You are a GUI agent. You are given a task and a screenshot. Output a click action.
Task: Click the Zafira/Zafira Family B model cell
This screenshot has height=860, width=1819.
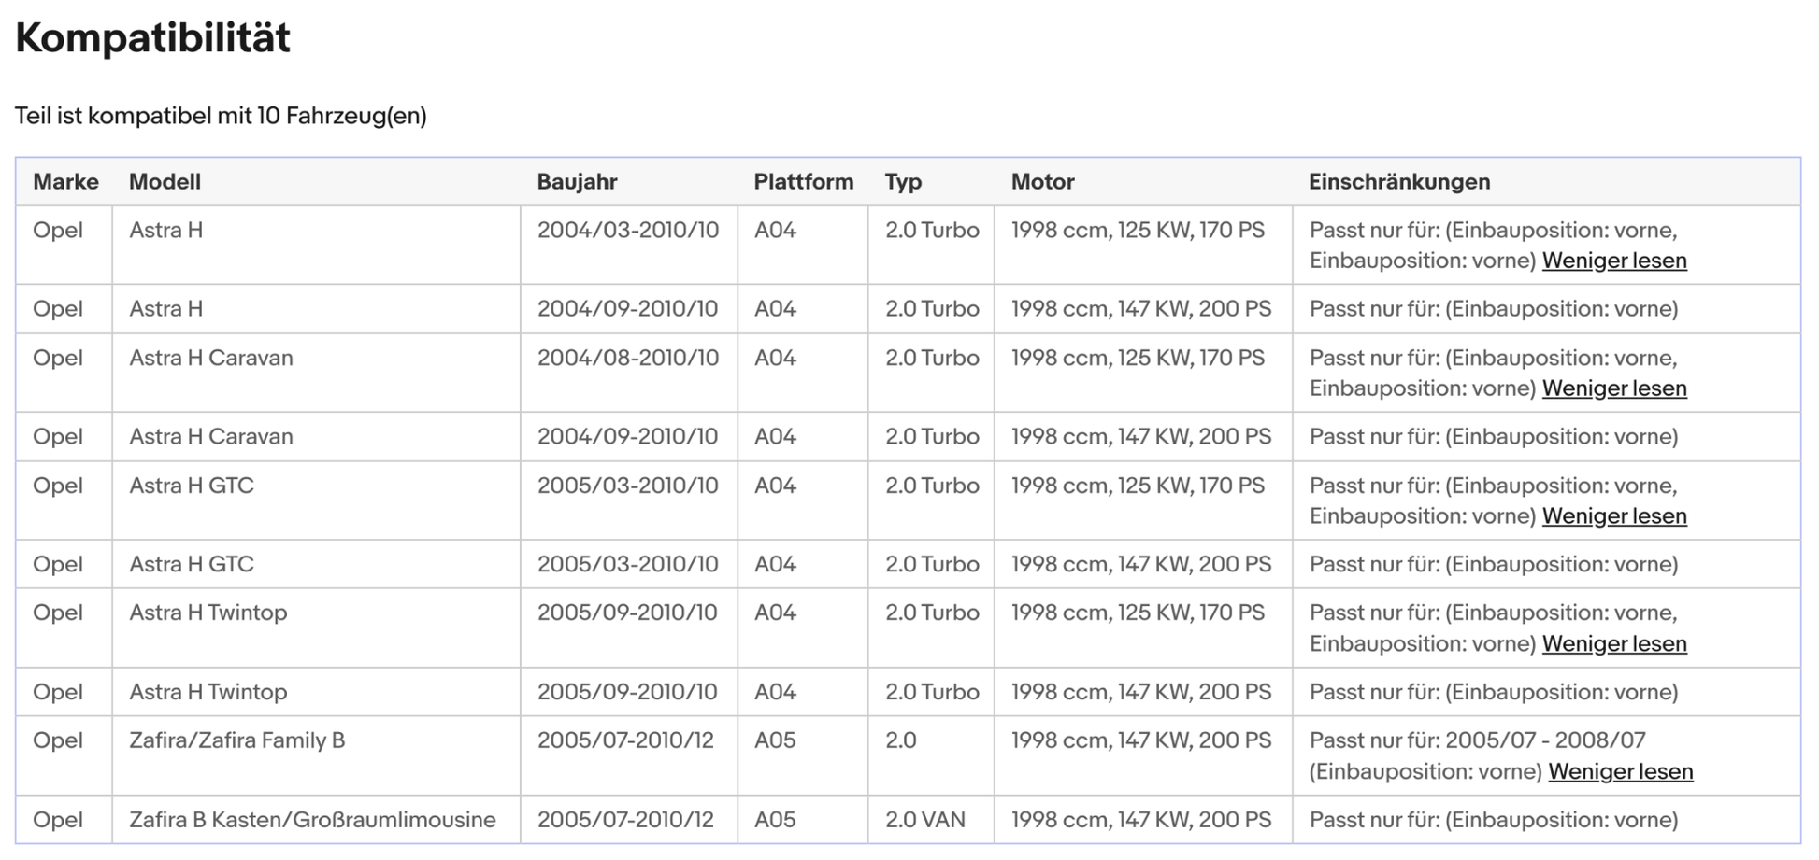click(236, 740)
